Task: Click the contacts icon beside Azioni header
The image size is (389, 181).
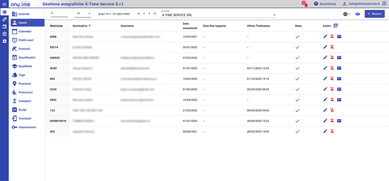Action: point(335,26)
